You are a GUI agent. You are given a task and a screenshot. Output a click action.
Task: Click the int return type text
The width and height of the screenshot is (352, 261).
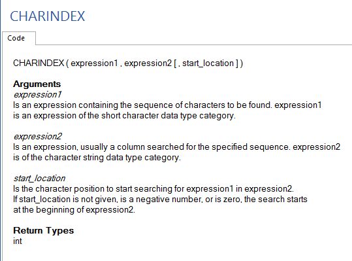18,241
